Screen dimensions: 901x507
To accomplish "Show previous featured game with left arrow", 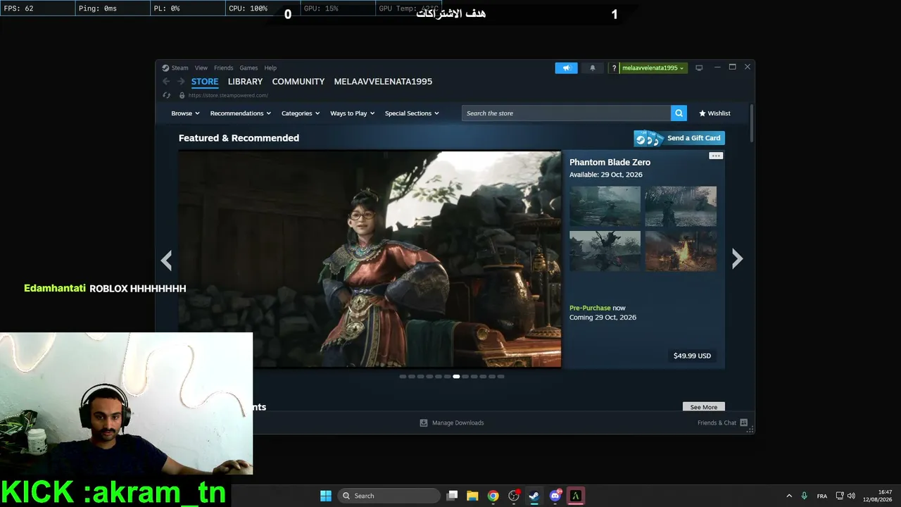I will coord(166,261).
